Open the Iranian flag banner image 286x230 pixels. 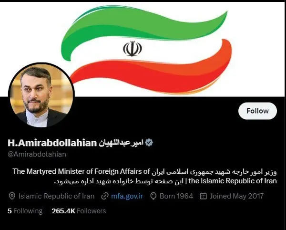pyautogui.click(x=143, y=49)
